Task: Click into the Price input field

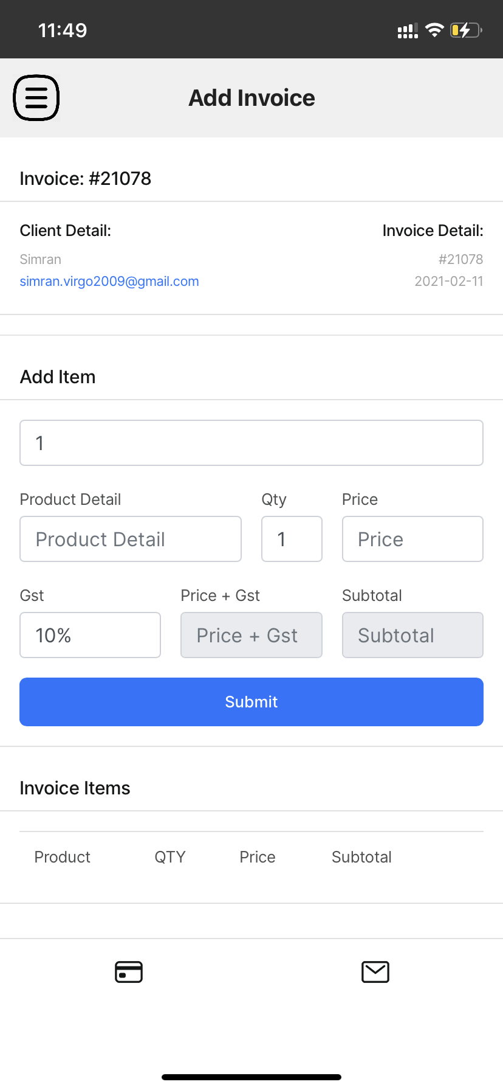Action: point(412,539)
